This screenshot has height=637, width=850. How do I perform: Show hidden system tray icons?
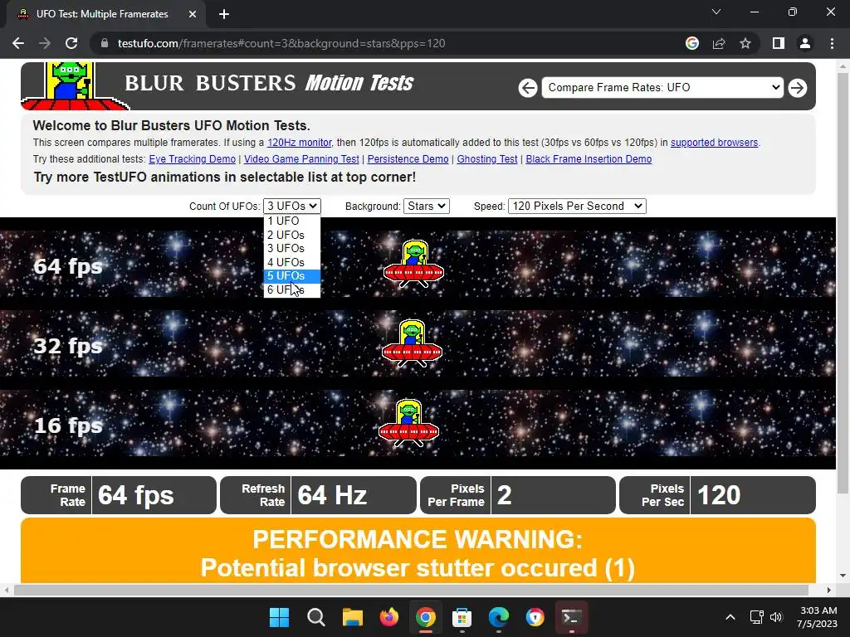(x=730, y=617)
